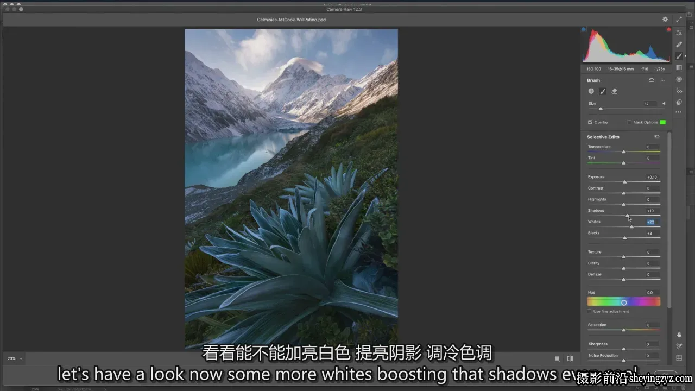Viewport: 695px width, 391px height.
Task: Select the Graduated Filter tool
Action: [679, 68]
